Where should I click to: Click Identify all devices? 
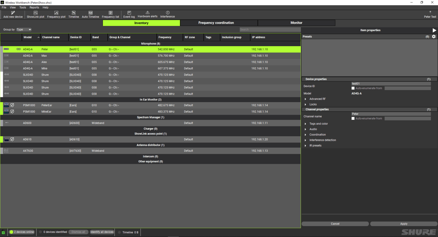pos(102,232)
